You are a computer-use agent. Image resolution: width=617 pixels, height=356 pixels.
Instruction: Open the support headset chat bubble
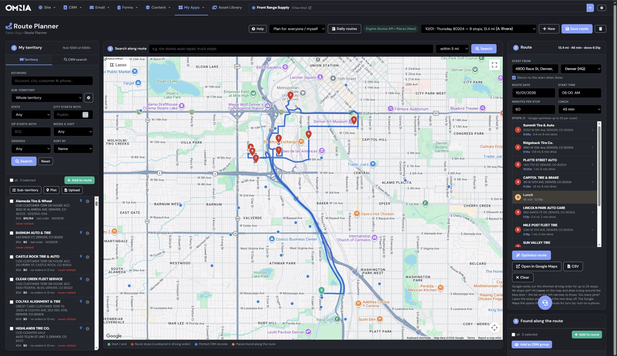[x=545, y=302]
